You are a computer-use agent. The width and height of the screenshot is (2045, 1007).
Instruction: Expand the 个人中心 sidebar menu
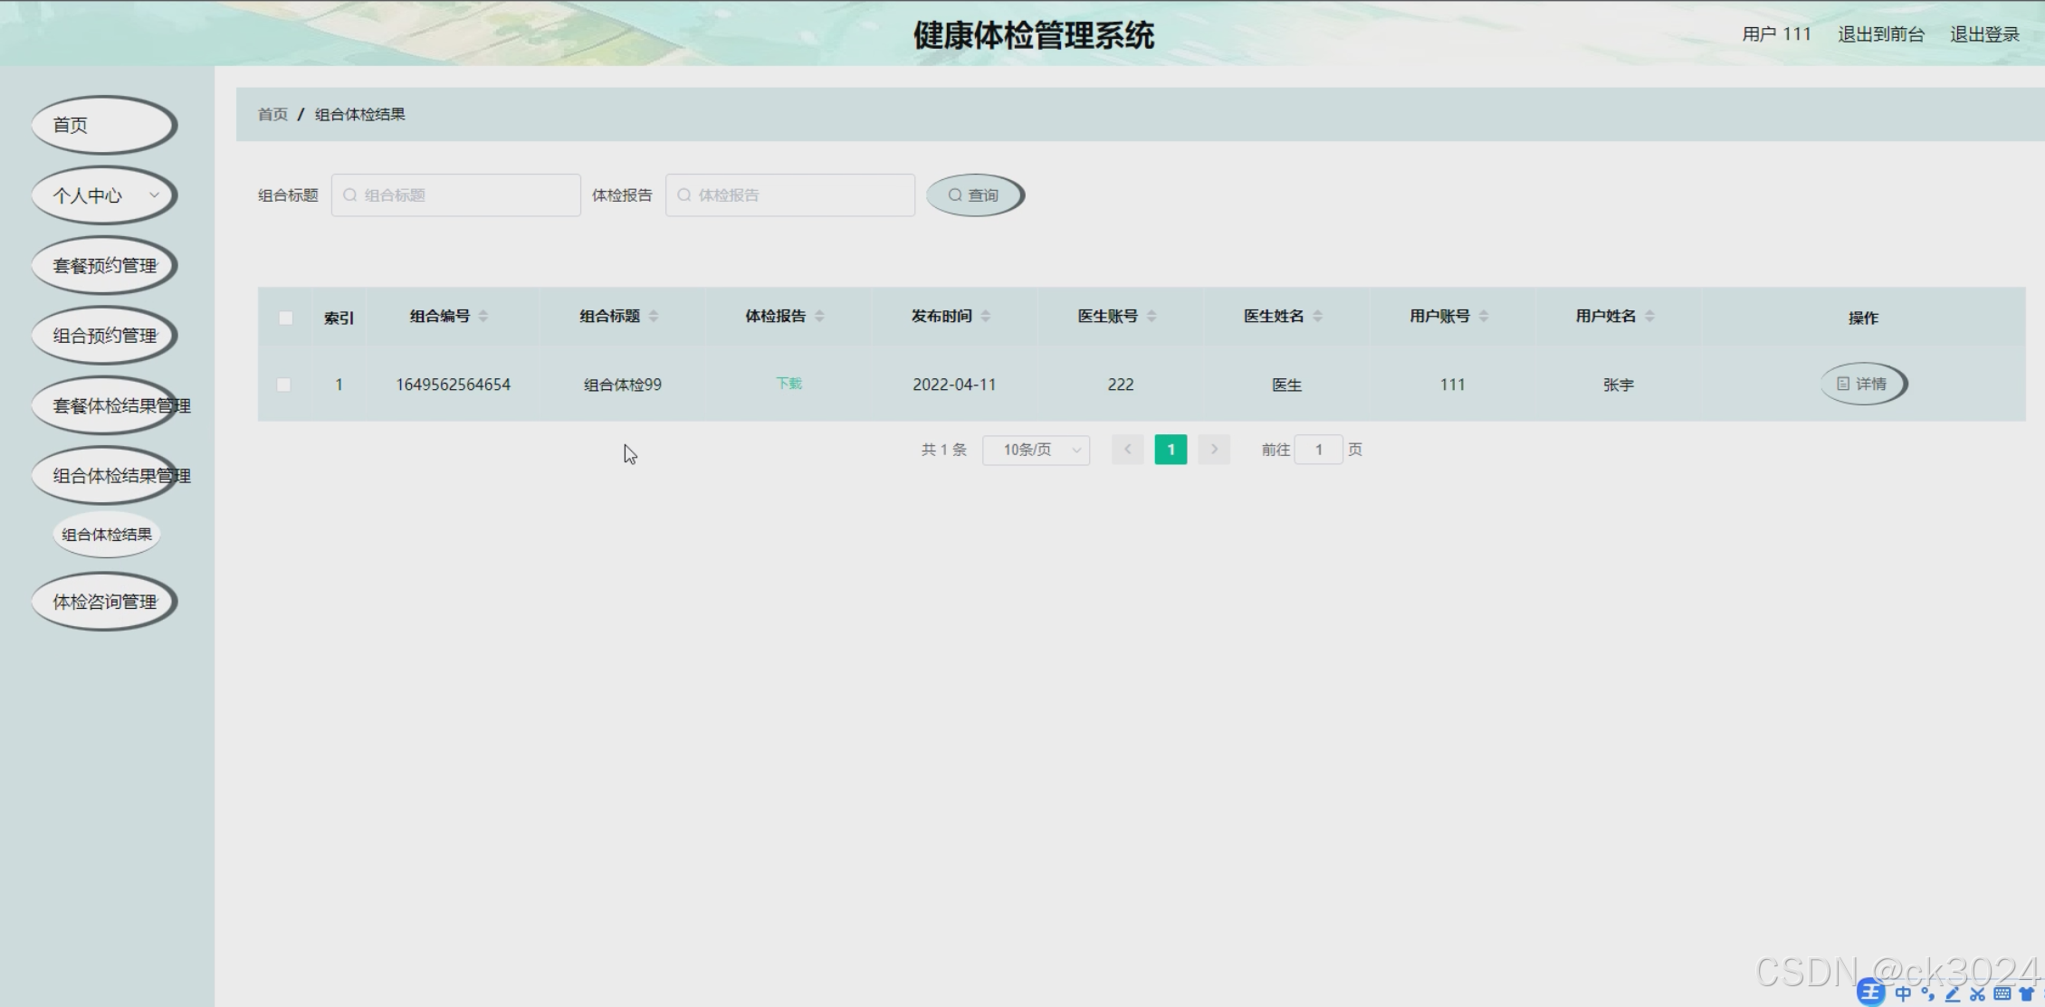(104, 195)
